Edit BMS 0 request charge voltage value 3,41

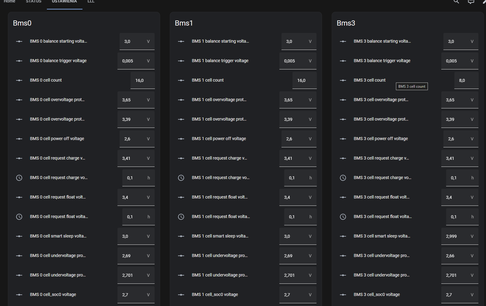[x=136, y=158]
